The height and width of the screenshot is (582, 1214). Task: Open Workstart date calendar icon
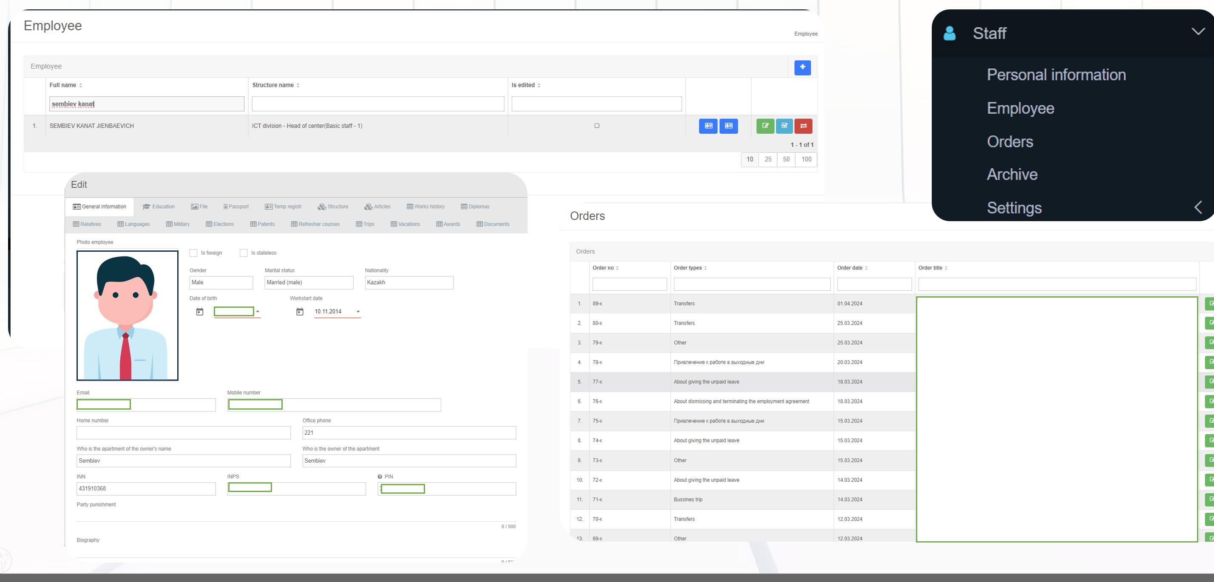[300, 312]
